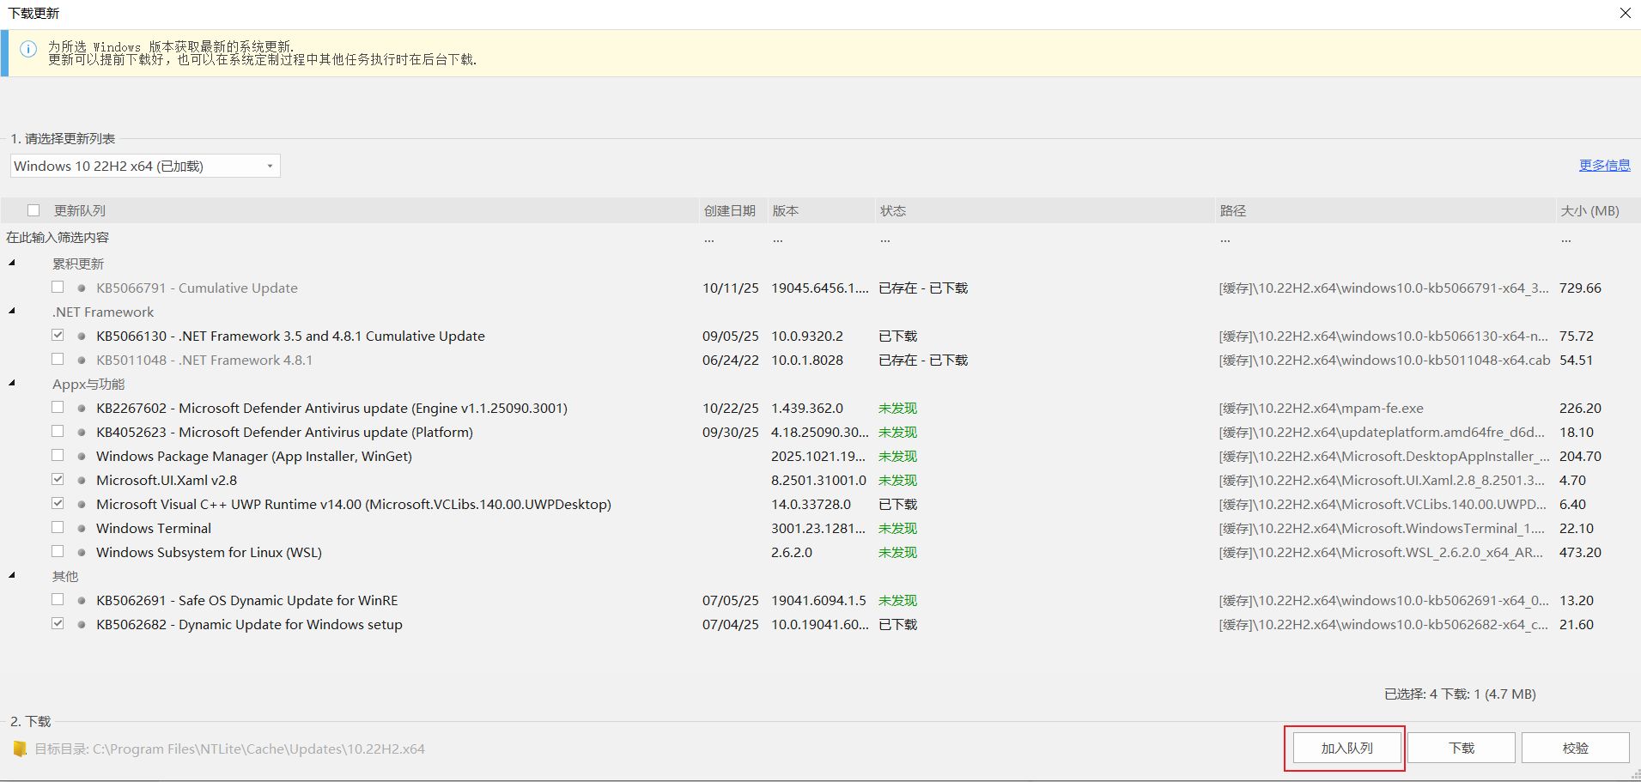The height and width of the screenshot is (782, 1641).
Task: Sort list by 创建日期 column header
Action: 729,211
